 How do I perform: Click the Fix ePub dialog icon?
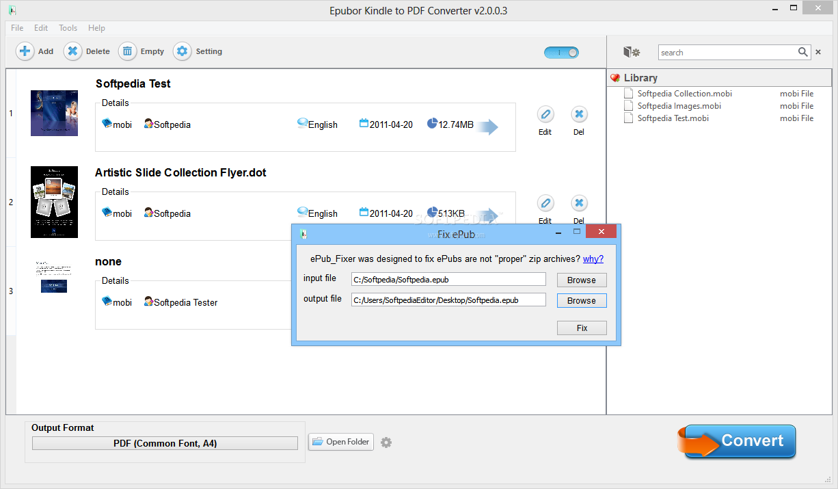click(303, 233)
